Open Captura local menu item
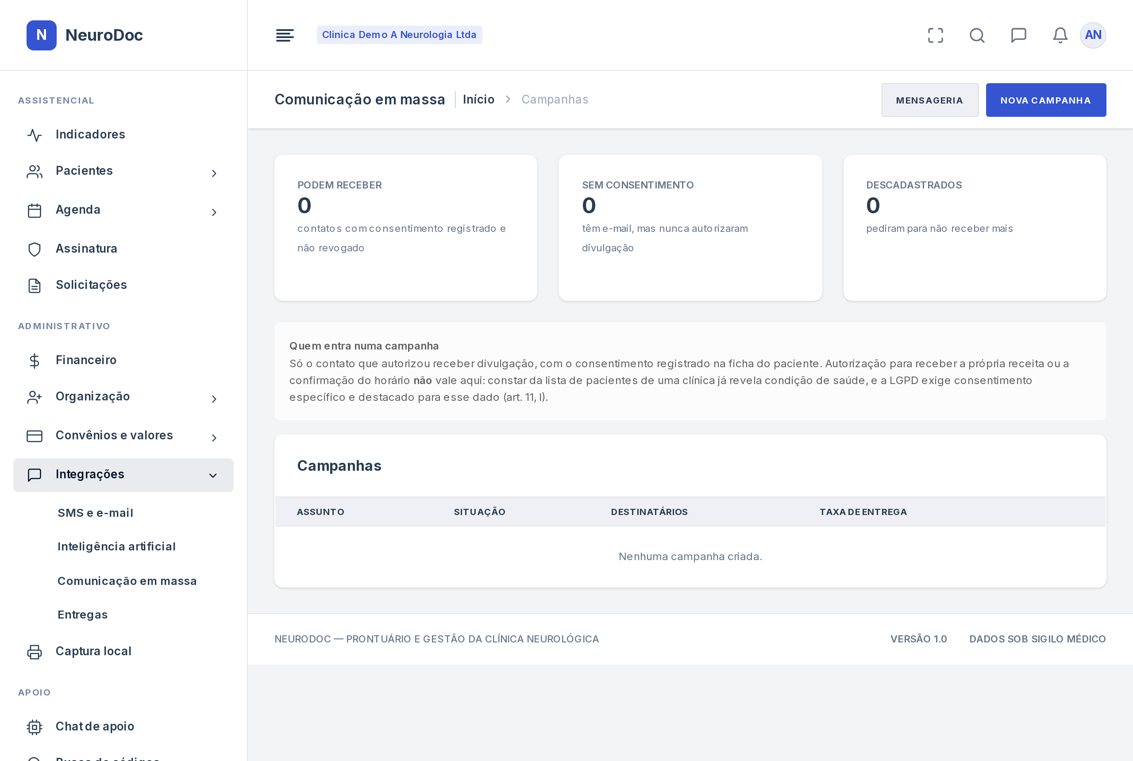The height and width of the screenshot is (761, 1133). tap(123, 651)
